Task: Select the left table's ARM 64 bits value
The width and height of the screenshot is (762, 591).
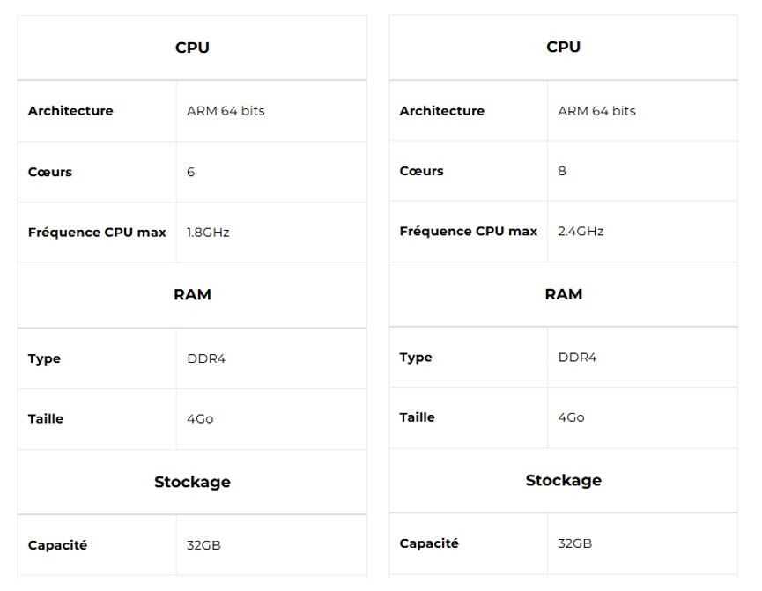Action: tap(226, 111)
